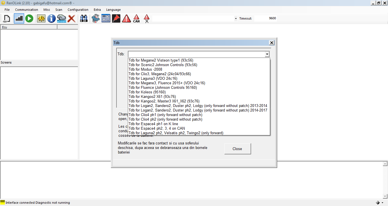Open the Communication menu

(26, 10)
